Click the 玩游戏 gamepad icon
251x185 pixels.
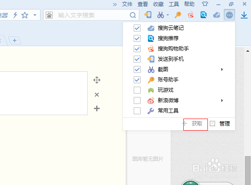pyautogui.click(x=151, y=90)
